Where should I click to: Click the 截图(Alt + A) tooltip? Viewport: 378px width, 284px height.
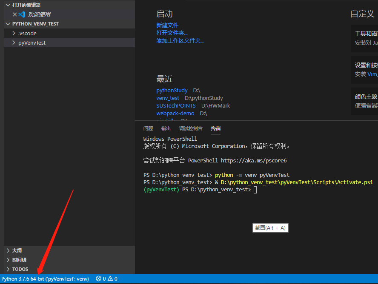[x=270, y=228]
